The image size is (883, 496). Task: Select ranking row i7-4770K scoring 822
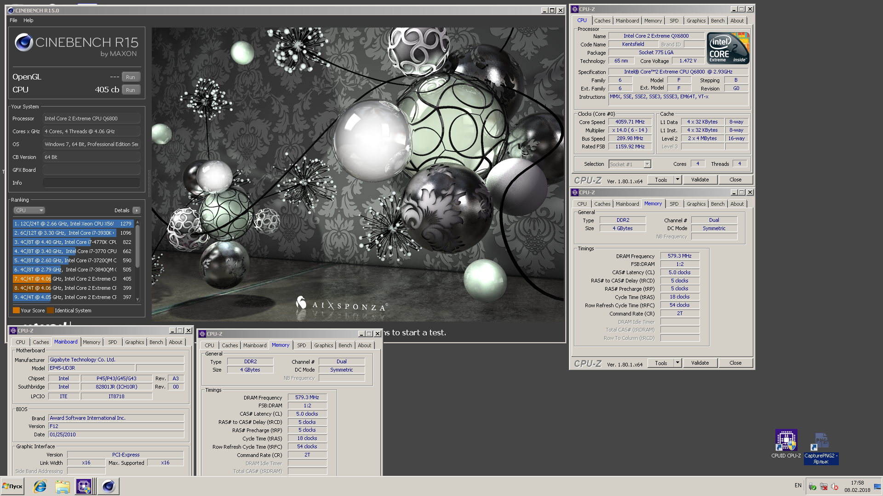(x=73, y=242)
